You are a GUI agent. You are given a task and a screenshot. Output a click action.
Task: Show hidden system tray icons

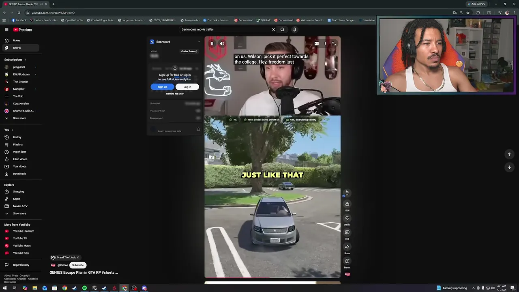(x=473, y=288)
